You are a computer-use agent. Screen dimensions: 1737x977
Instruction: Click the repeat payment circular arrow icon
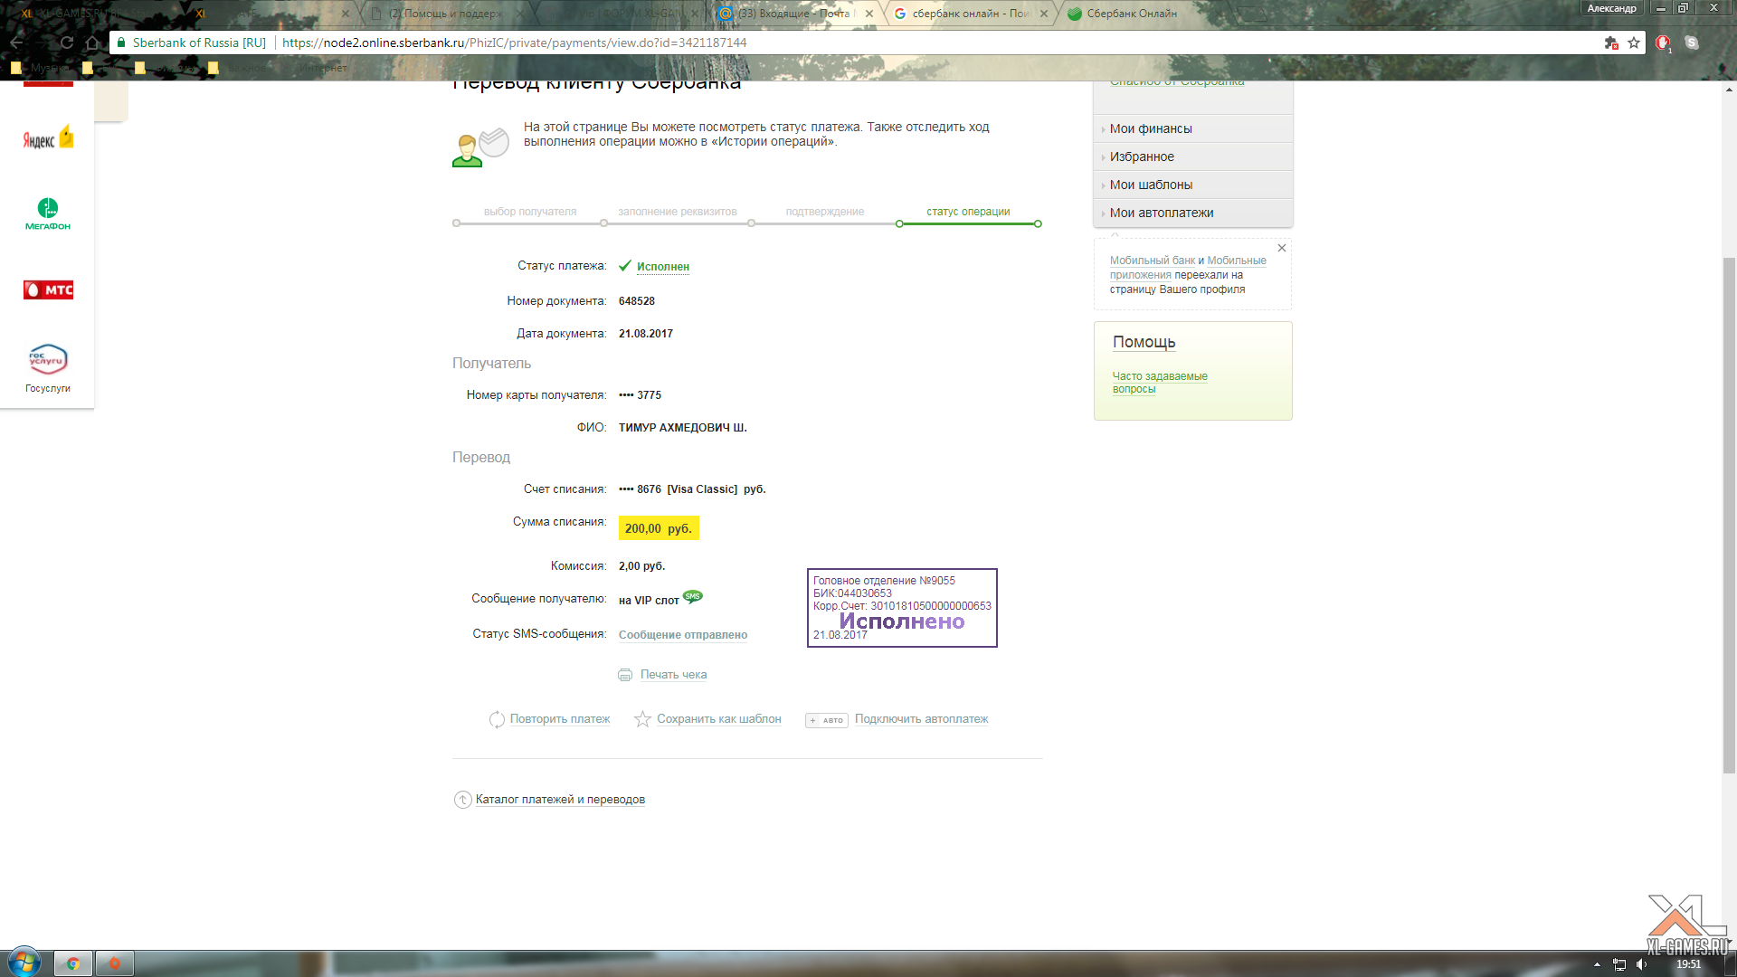coord(497,719)
